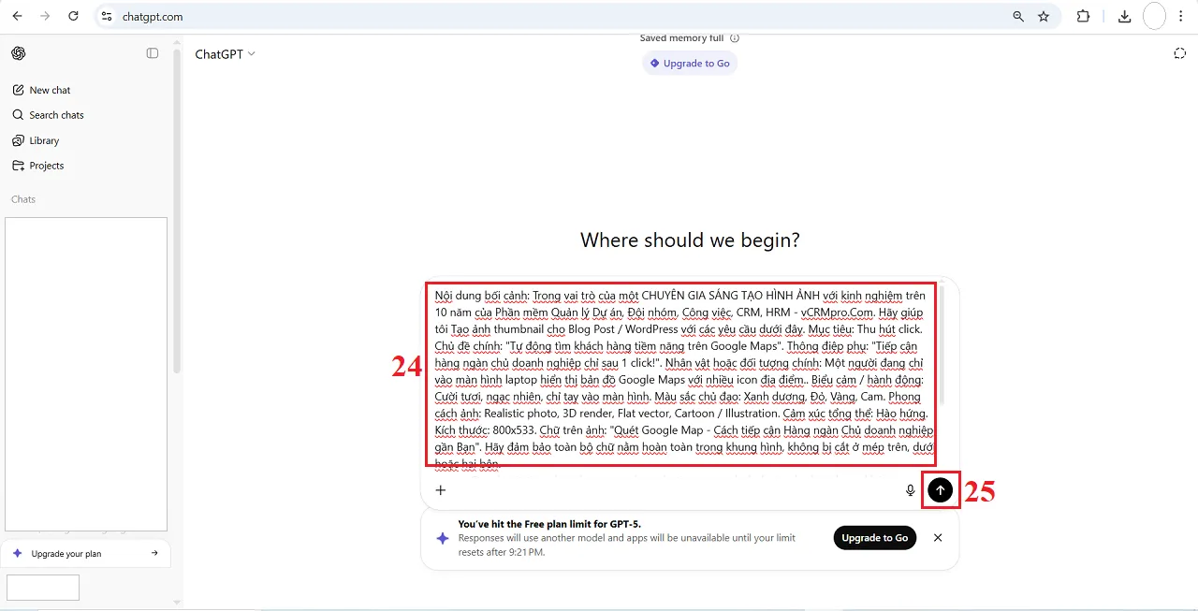Click inside the prompt text area

tap(680, 374)
